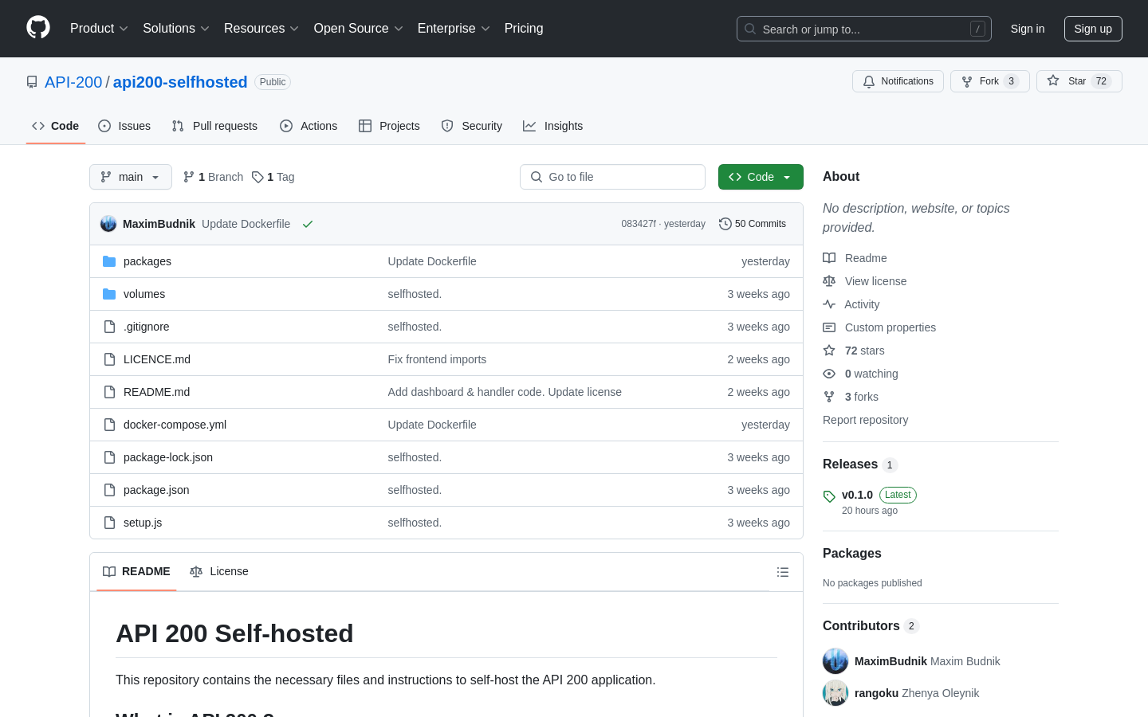1148x717 pixels.
Task: Expand the Solutions menu
Action: [176, 28]
